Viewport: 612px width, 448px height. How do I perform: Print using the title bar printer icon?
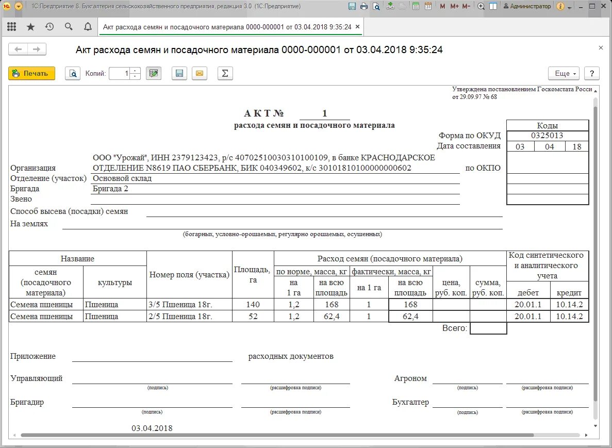pyautogui.click(x=364, y=6)
